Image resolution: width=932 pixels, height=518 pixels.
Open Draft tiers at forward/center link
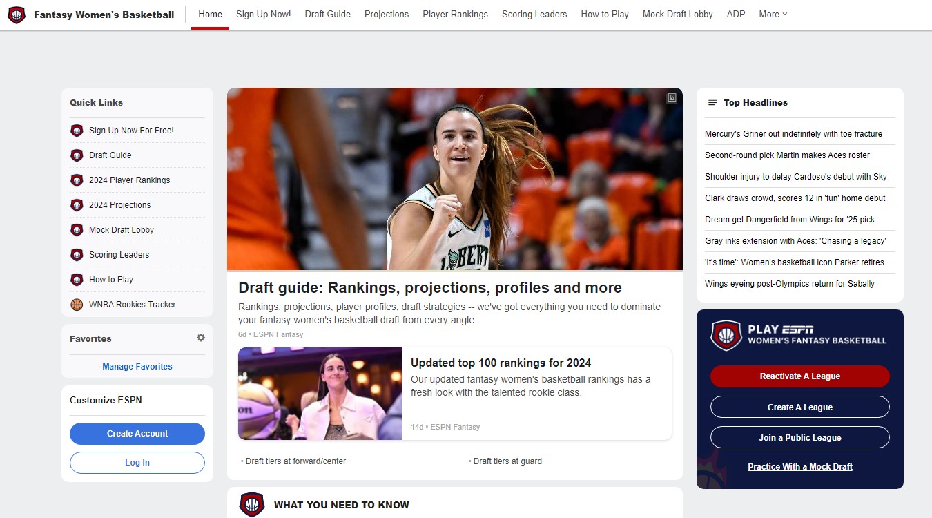pos(295,461)
